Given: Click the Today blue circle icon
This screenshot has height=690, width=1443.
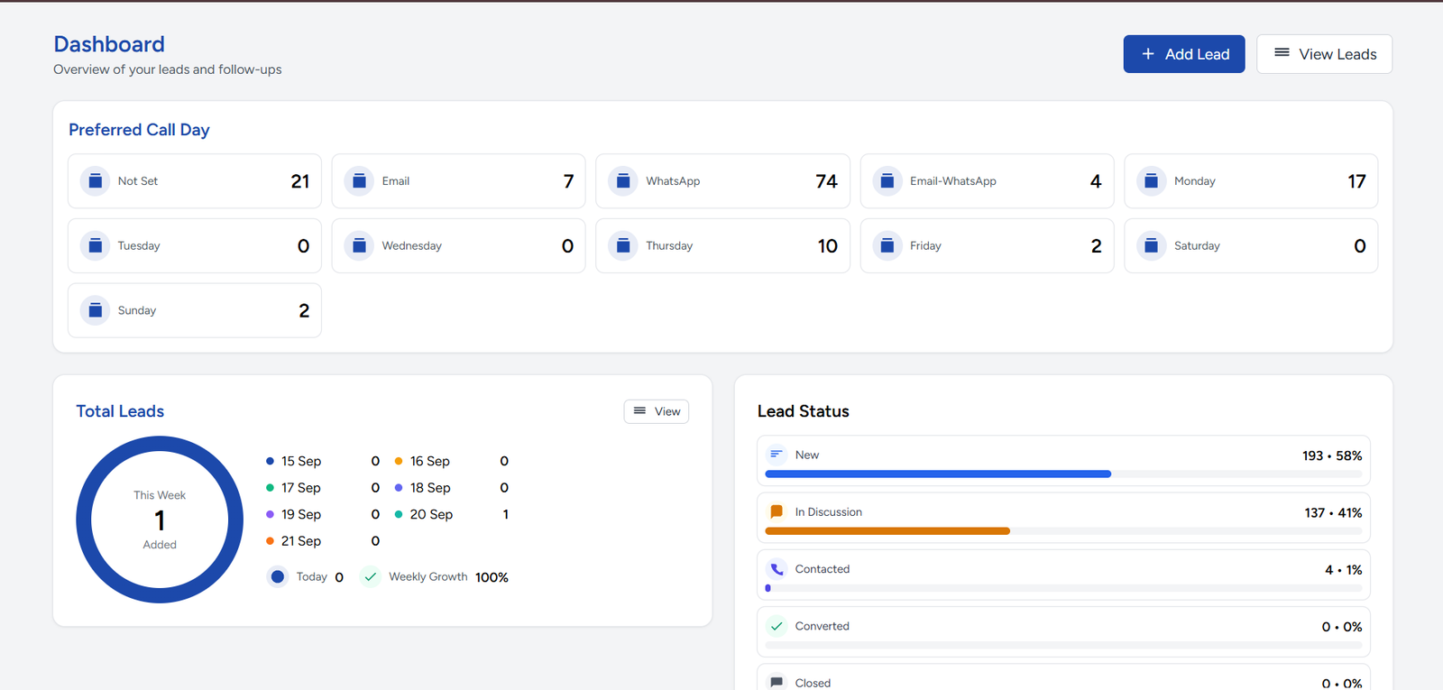Looking at the screenshot, I should point(278,576).
